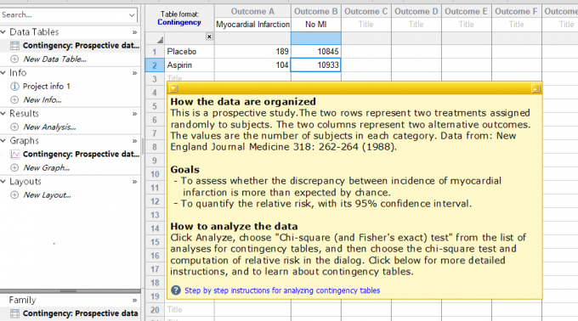Click the plus icon beside New Layout
The width and height of the screenshot is (578, 321).
14,195
